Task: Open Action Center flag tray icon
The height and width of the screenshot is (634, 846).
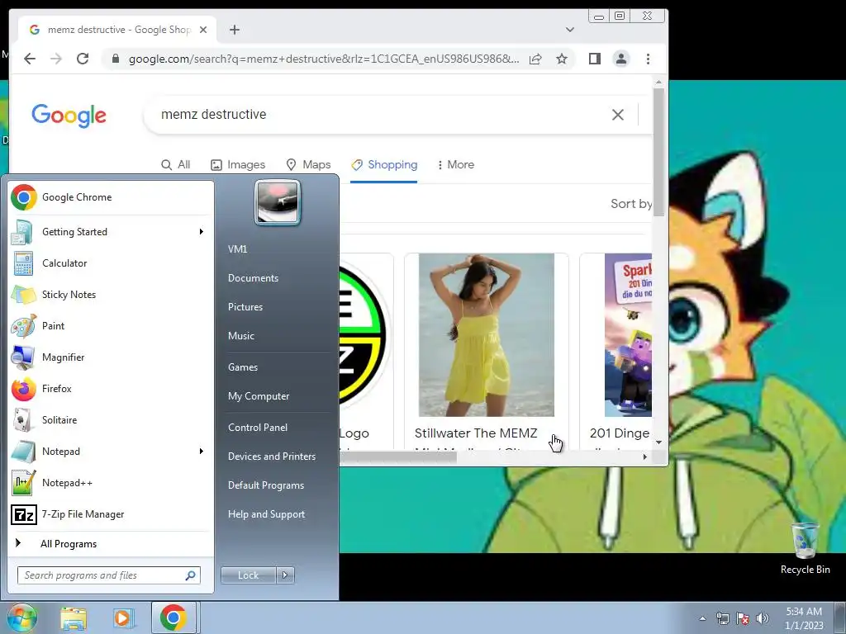Action: [743, 618]
